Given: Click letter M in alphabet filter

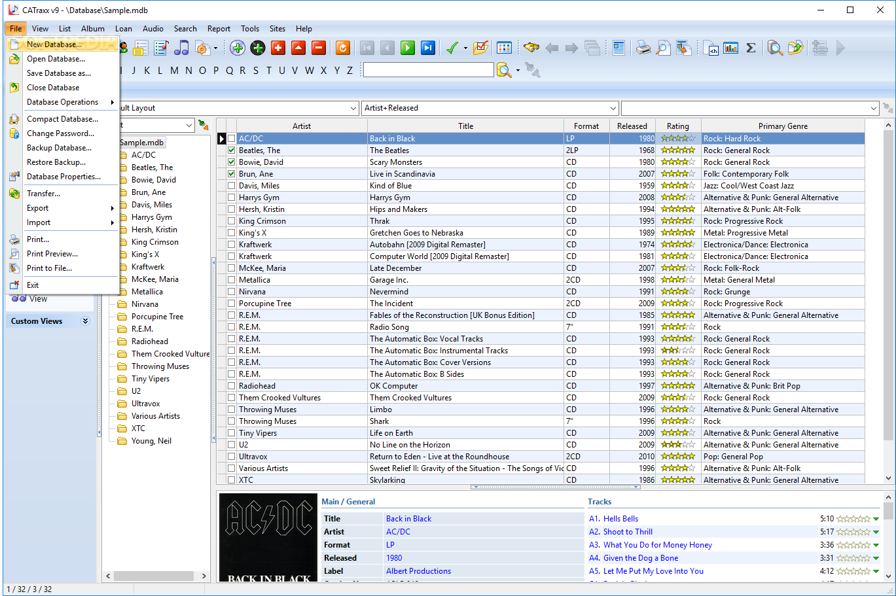Looking at the screenshot, I should (174, 71).
